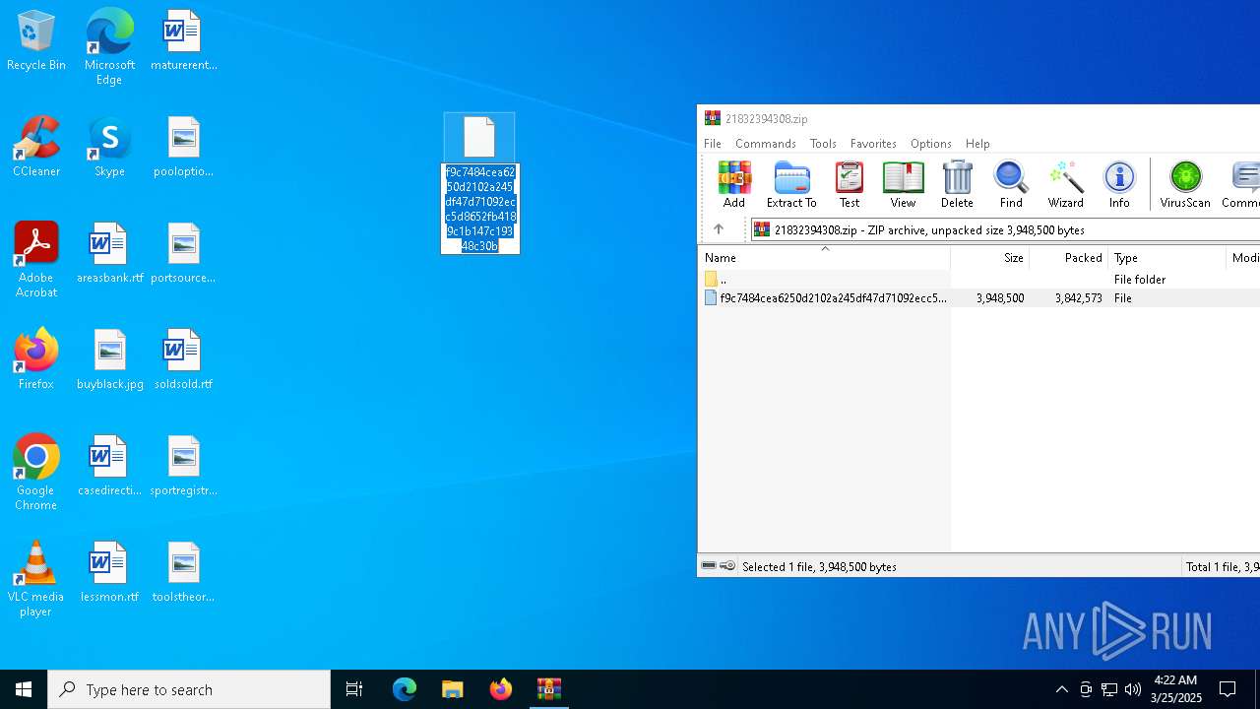Select areasbank.rtf desktop file
The width and height of the screenshot is (1260, 709).
pyautogui.click(x=109, y=254)
